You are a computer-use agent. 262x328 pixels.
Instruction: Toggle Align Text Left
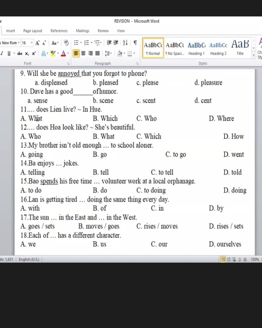(x=76, y=53)
